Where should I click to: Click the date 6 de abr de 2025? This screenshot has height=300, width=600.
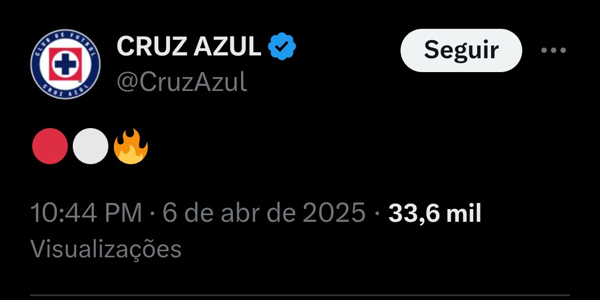pos(264,213)
